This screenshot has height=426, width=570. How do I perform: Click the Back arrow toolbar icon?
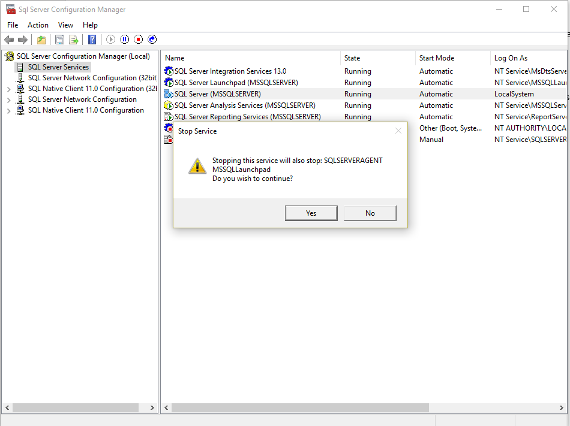(9, 40)
